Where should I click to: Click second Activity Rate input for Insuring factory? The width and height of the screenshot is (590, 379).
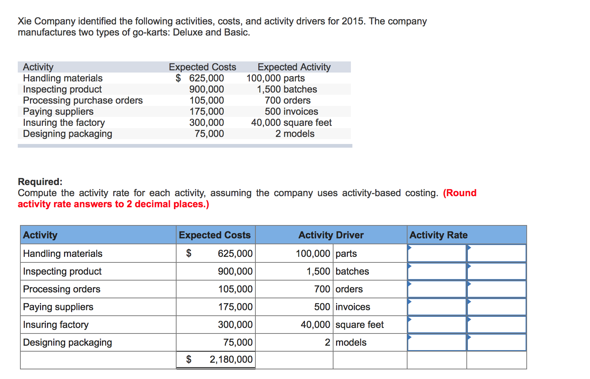pos(497,325)
